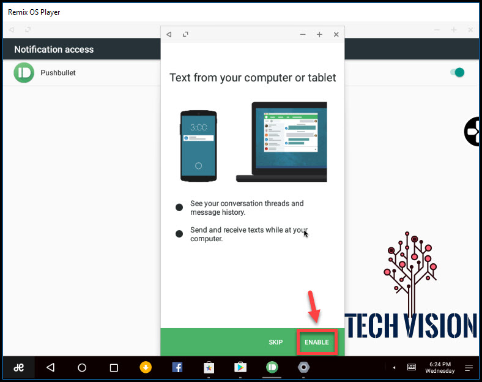Click the phone and laptop illustration

pyautogui.click(x=253, y=142)
